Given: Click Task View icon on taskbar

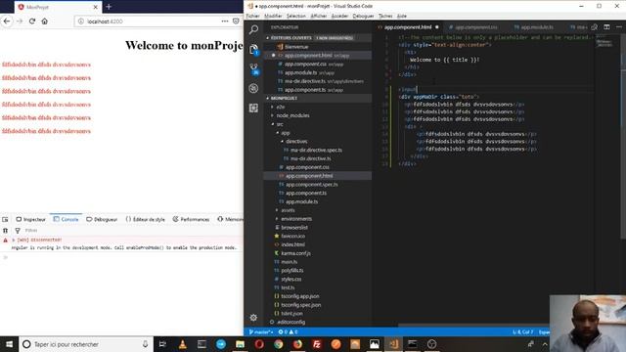Looking at the screenshot, I should [162, 344].
